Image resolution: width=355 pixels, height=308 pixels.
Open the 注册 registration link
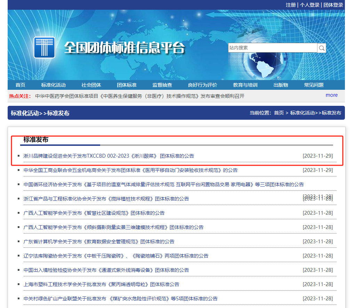291,5
